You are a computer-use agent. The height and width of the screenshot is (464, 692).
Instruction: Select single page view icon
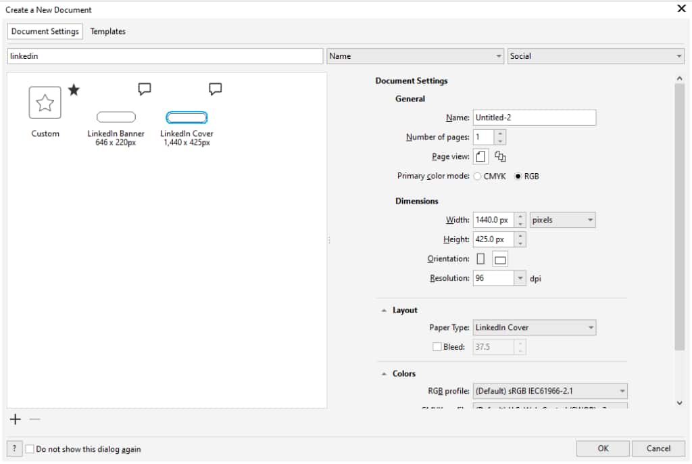(x=480, y=157)
